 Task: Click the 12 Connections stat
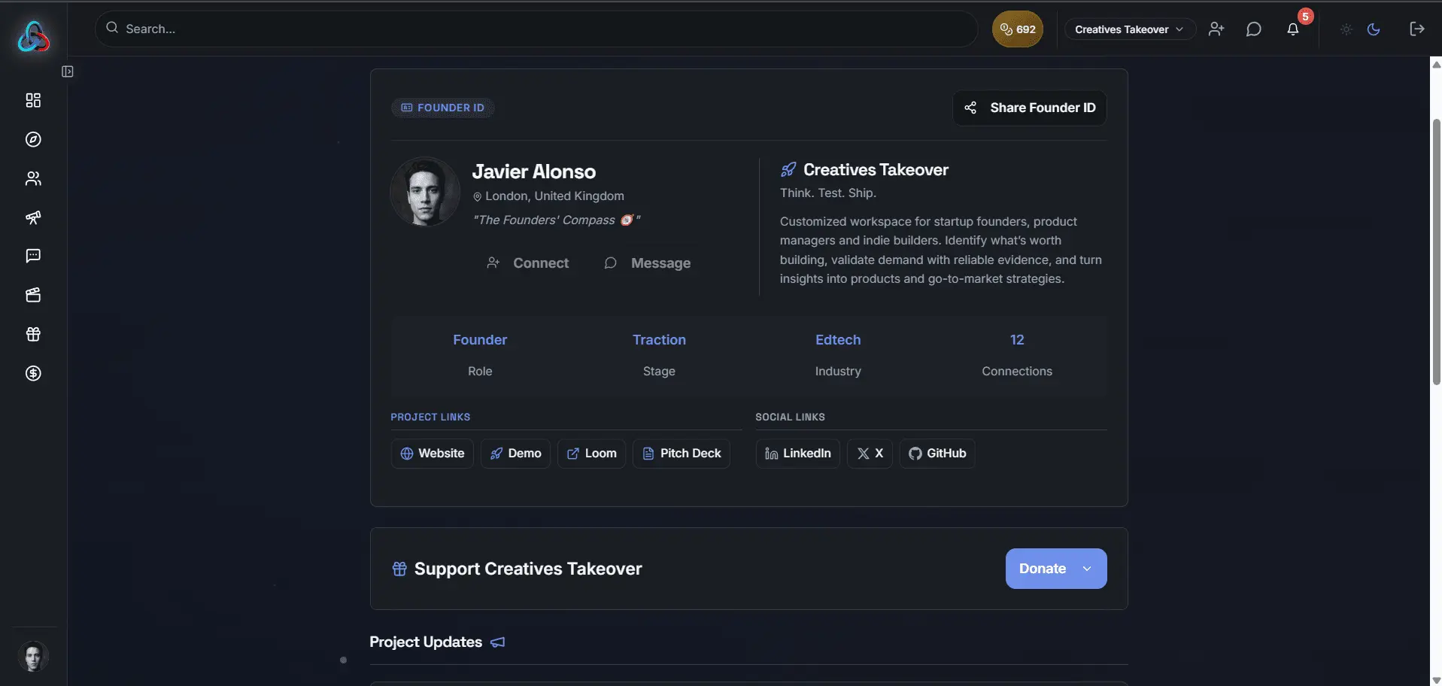[1017, 355]
